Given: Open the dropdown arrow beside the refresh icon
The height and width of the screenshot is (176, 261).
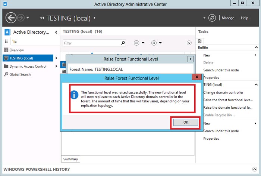Looking at the screenshot, I should pyautogui.click(x=204, y=18).
